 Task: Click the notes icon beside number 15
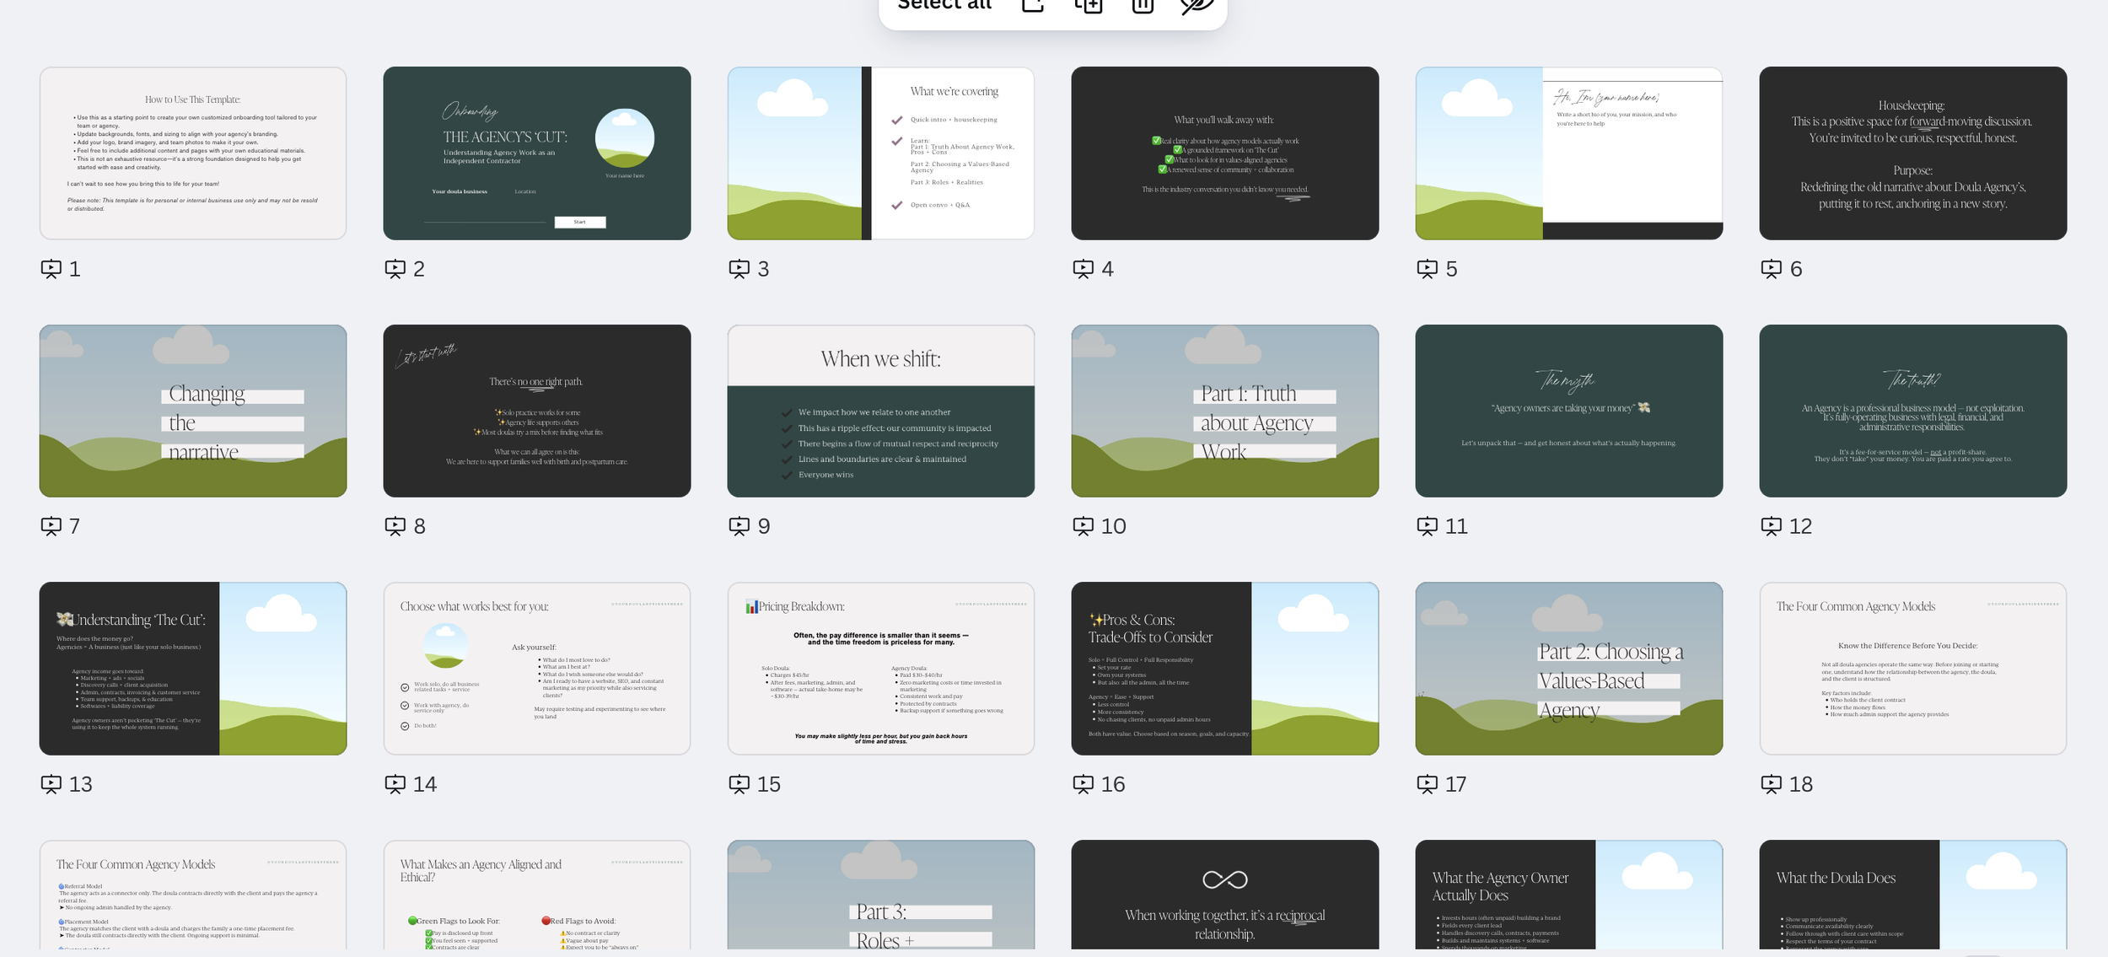(x=739, y=784)
